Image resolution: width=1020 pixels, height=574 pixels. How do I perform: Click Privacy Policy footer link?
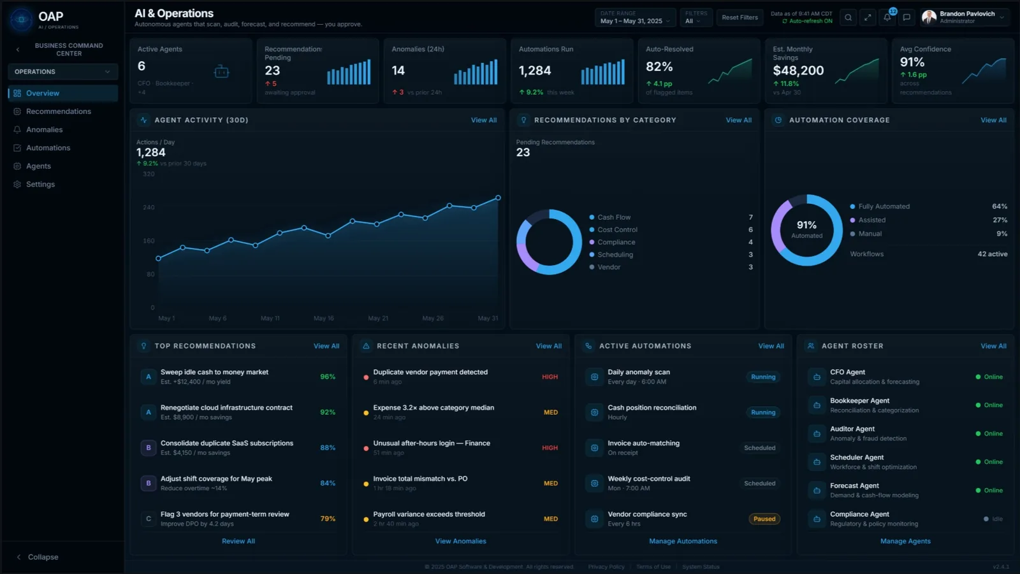tap(606, 567)
